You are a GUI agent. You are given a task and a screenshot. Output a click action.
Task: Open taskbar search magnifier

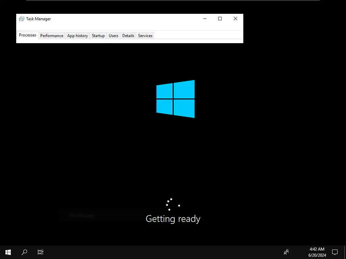click(24, 252)
